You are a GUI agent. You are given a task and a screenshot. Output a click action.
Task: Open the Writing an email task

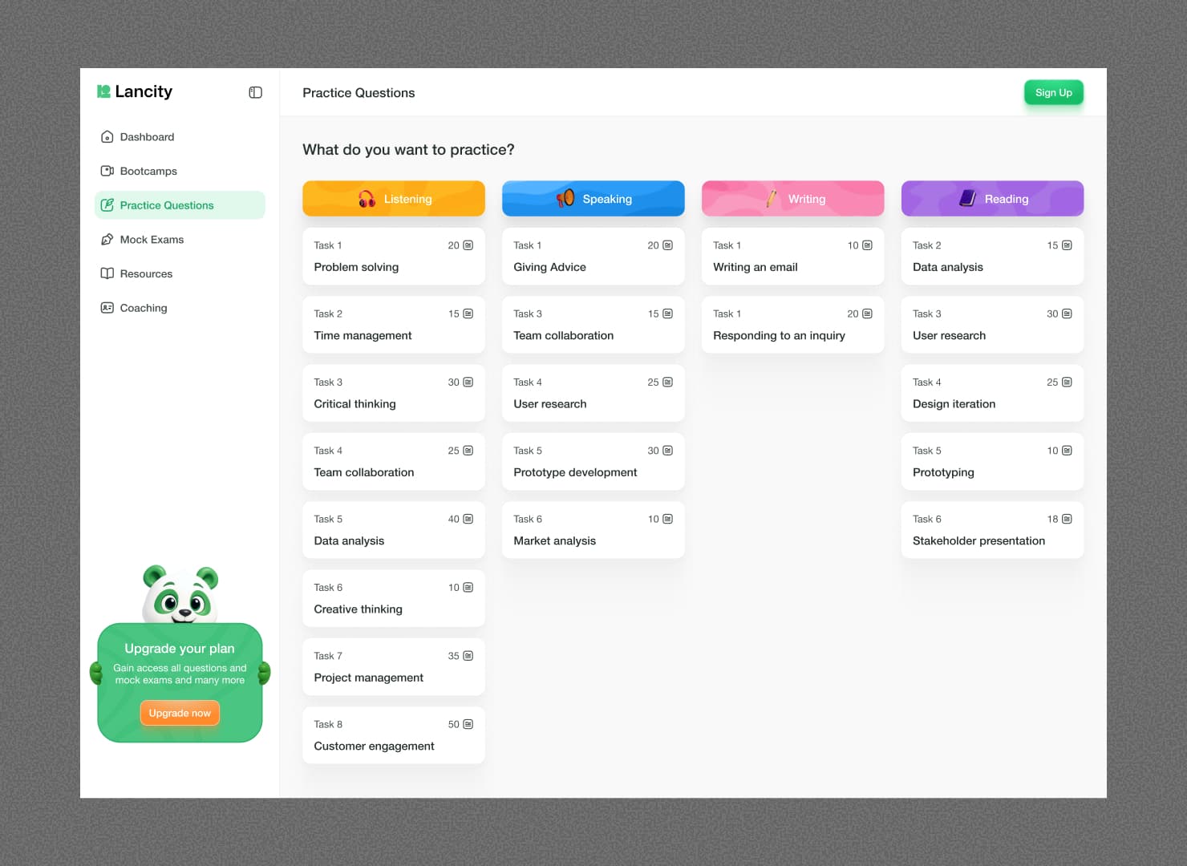(792, 257)
